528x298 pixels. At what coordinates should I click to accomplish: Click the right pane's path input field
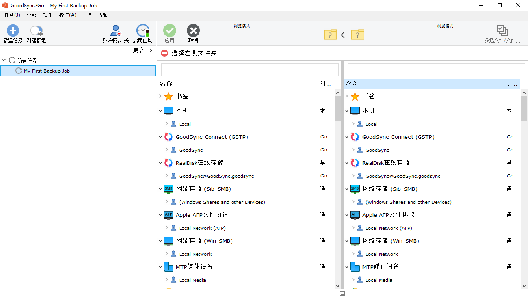click(x=433, y=70)
